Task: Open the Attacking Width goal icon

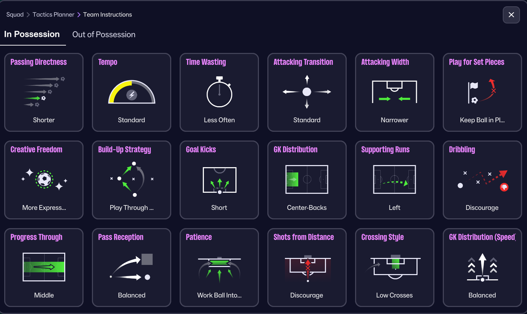Action: (394, 92)
